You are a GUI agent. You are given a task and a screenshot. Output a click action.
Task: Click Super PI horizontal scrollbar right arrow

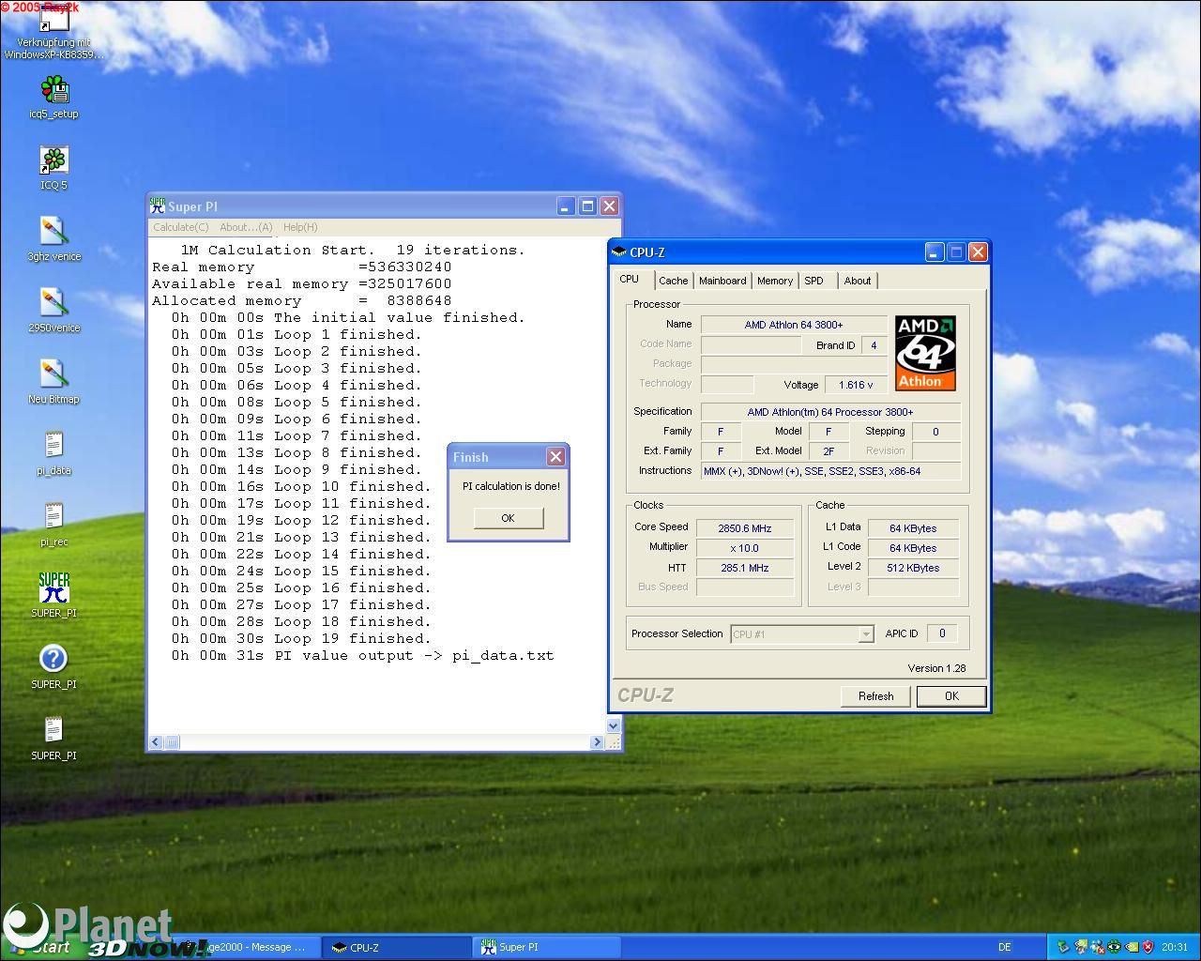click(597, 742)
